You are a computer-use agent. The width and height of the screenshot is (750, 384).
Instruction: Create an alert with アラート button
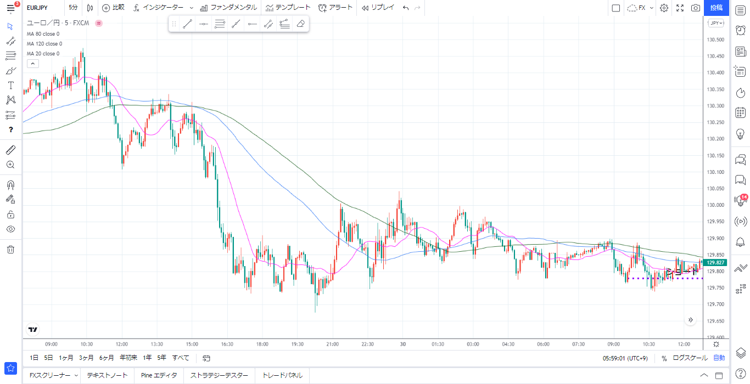[335, 8]
